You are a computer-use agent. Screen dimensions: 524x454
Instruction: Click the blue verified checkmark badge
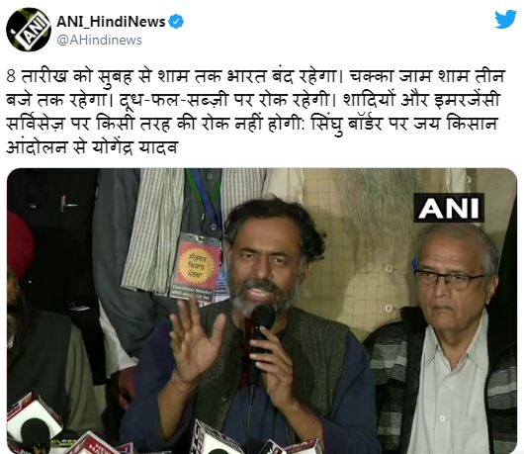pos(176,22)
